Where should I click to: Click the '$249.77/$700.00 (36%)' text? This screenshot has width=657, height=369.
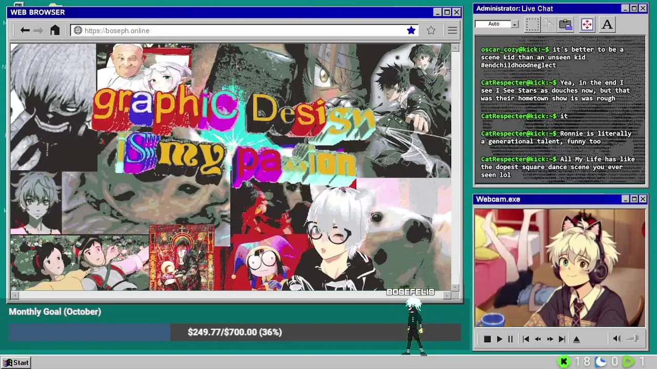[x=235, y=332]
